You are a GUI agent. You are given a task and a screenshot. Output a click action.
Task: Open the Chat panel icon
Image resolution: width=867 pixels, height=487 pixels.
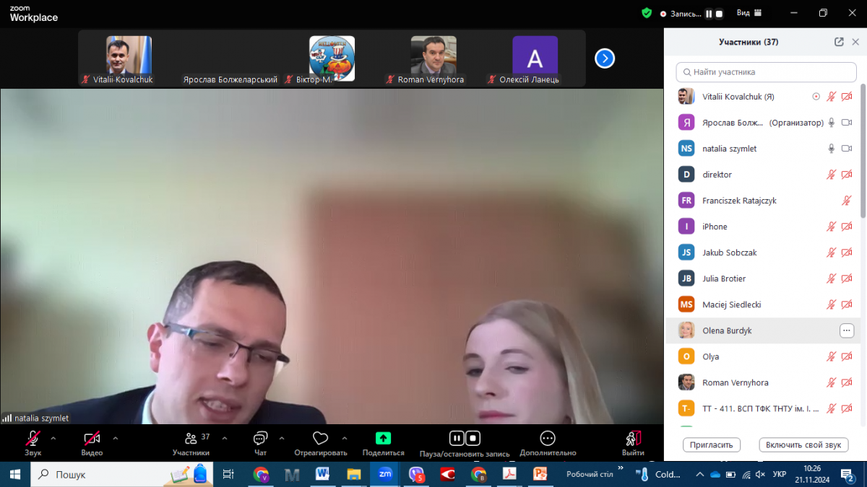pos(260,439)
